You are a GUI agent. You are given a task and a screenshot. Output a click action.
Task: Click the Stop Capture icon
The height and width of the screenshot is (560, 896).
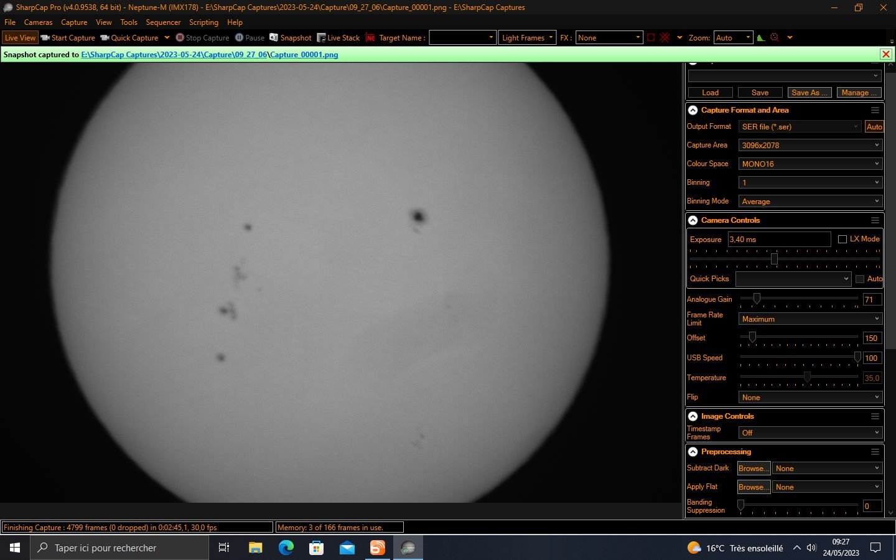click(x=180, y=38)
